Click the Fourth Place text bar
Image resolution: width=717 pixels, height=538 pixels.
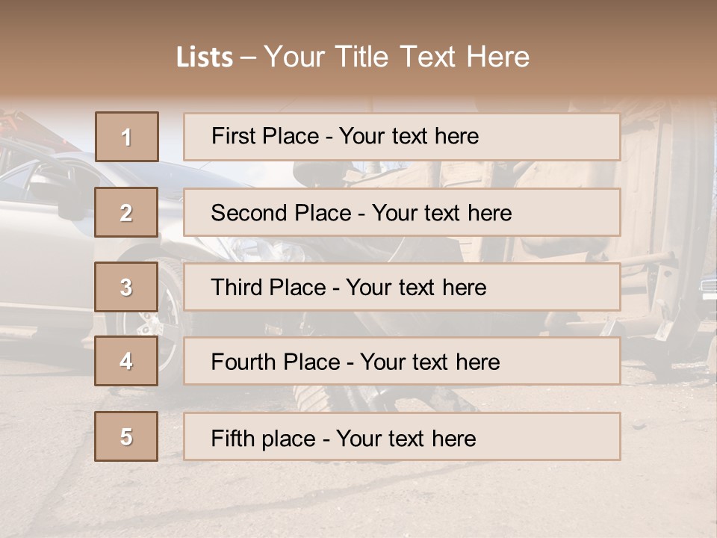402,362
